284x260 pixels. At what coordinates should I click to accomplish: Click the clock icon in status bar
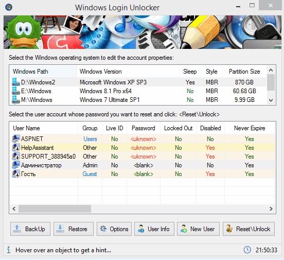point(247,250)
